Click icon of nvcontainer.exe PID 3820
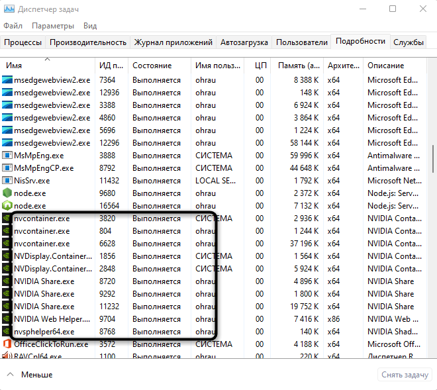The image size is (437, 390). point(6,219)
